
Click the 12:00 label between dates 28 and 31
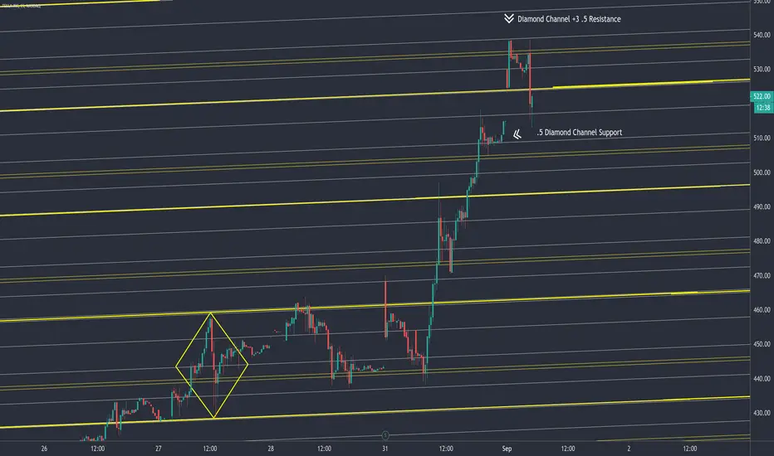(325, 449)
